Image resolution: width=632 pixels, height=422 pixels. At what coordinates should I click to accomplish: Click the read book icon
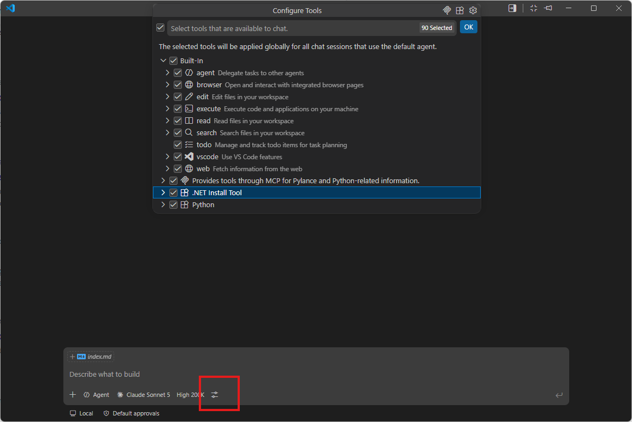(x=189, y=120)
